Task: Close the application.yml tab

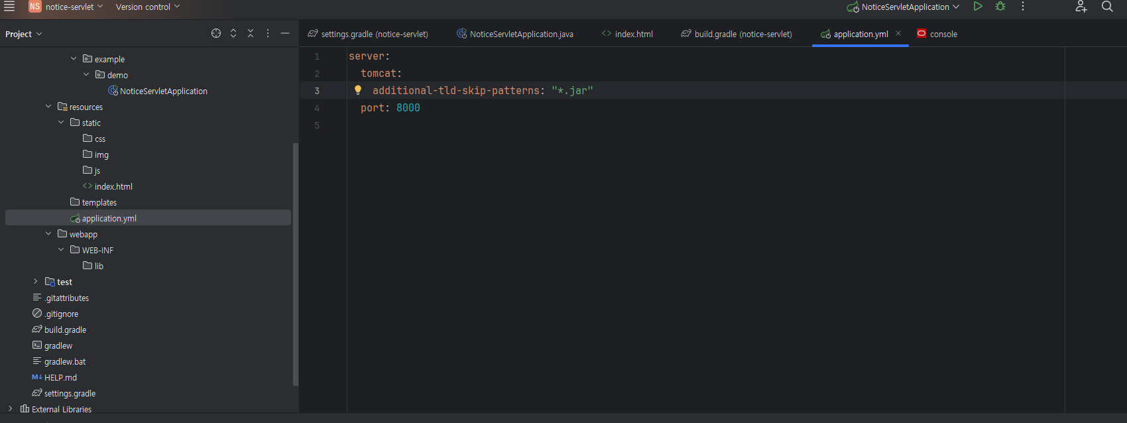Action: pos(898,33)
